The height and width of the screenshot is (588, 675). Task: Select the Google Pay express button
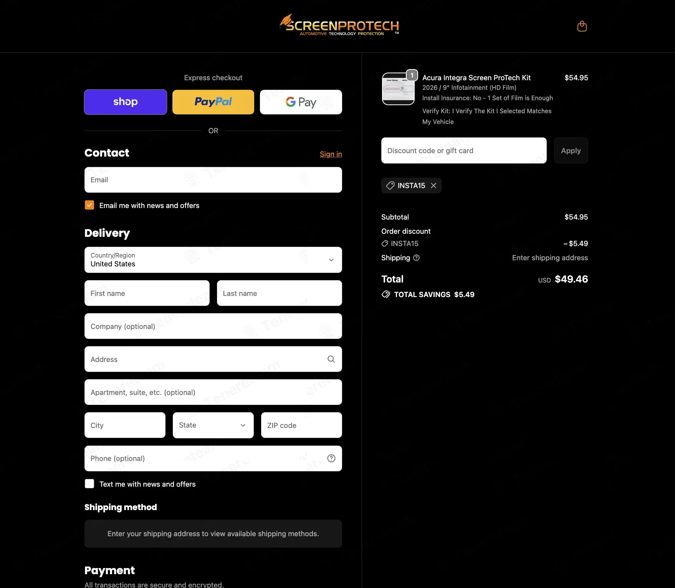pos(301,102)
